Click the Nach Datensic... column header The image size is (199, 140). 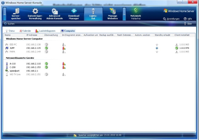click(125, 35)
